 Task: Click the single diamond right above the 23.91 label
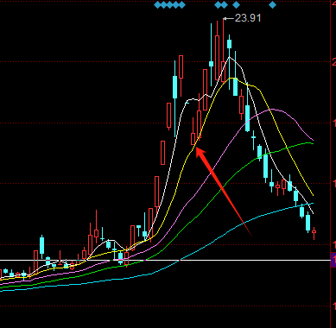236,5
